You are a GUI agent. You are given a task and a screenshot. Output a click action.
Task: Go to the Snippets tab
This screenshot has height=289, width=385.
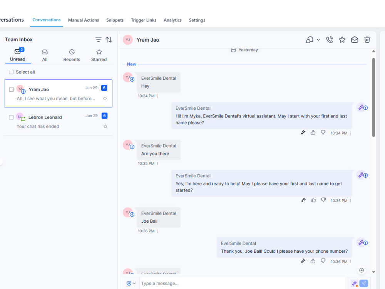pyautogui.click(x=115, y=20)
